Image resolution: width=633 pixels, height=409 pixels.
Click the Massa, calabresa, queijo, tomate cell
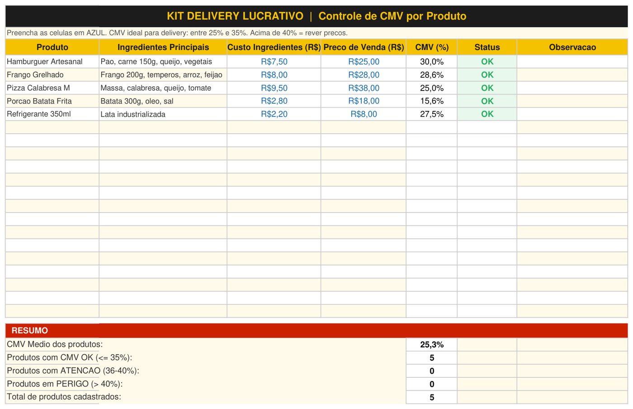pos(163,88)
